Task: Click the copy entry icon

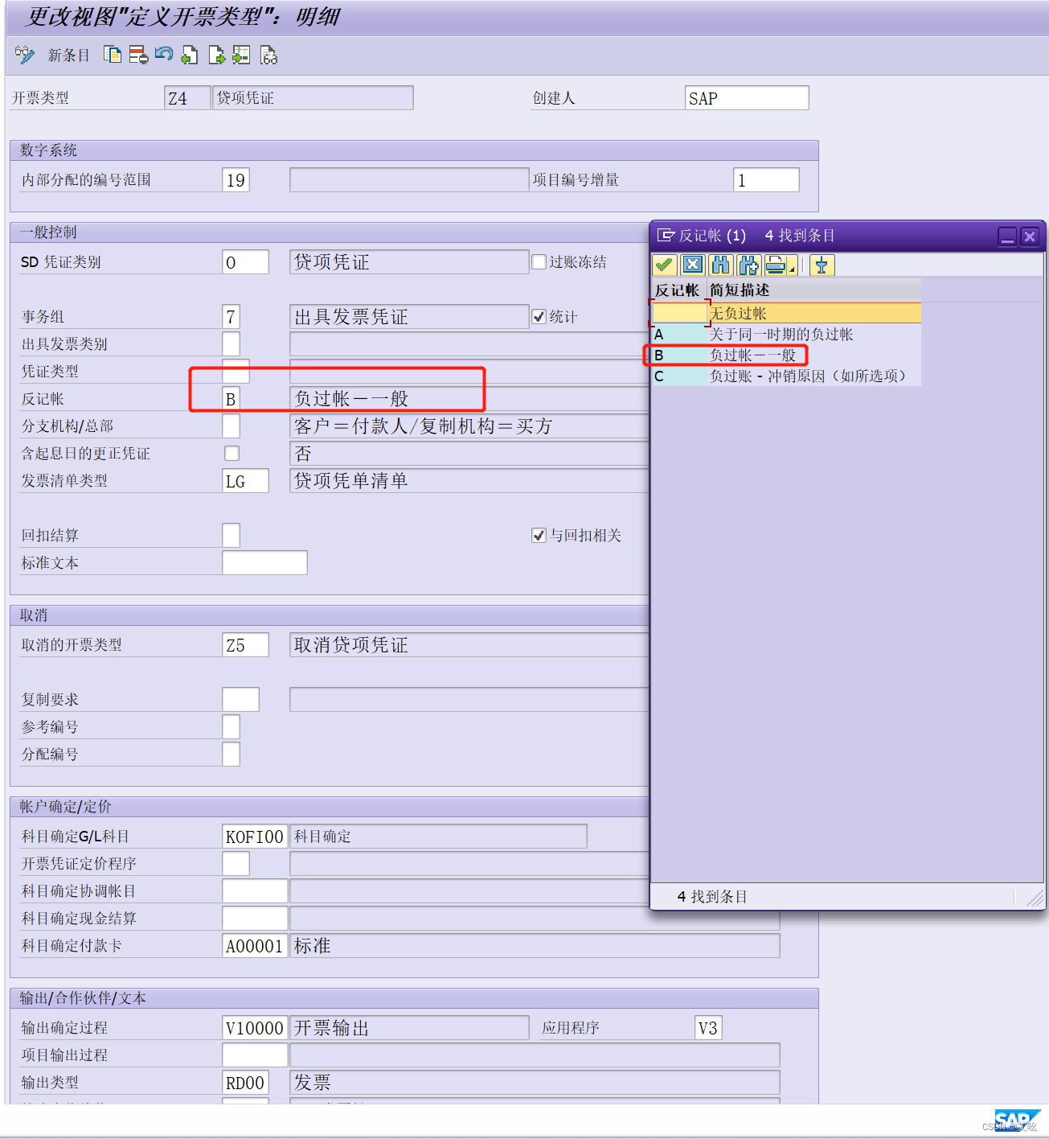Action: (112, 55)
